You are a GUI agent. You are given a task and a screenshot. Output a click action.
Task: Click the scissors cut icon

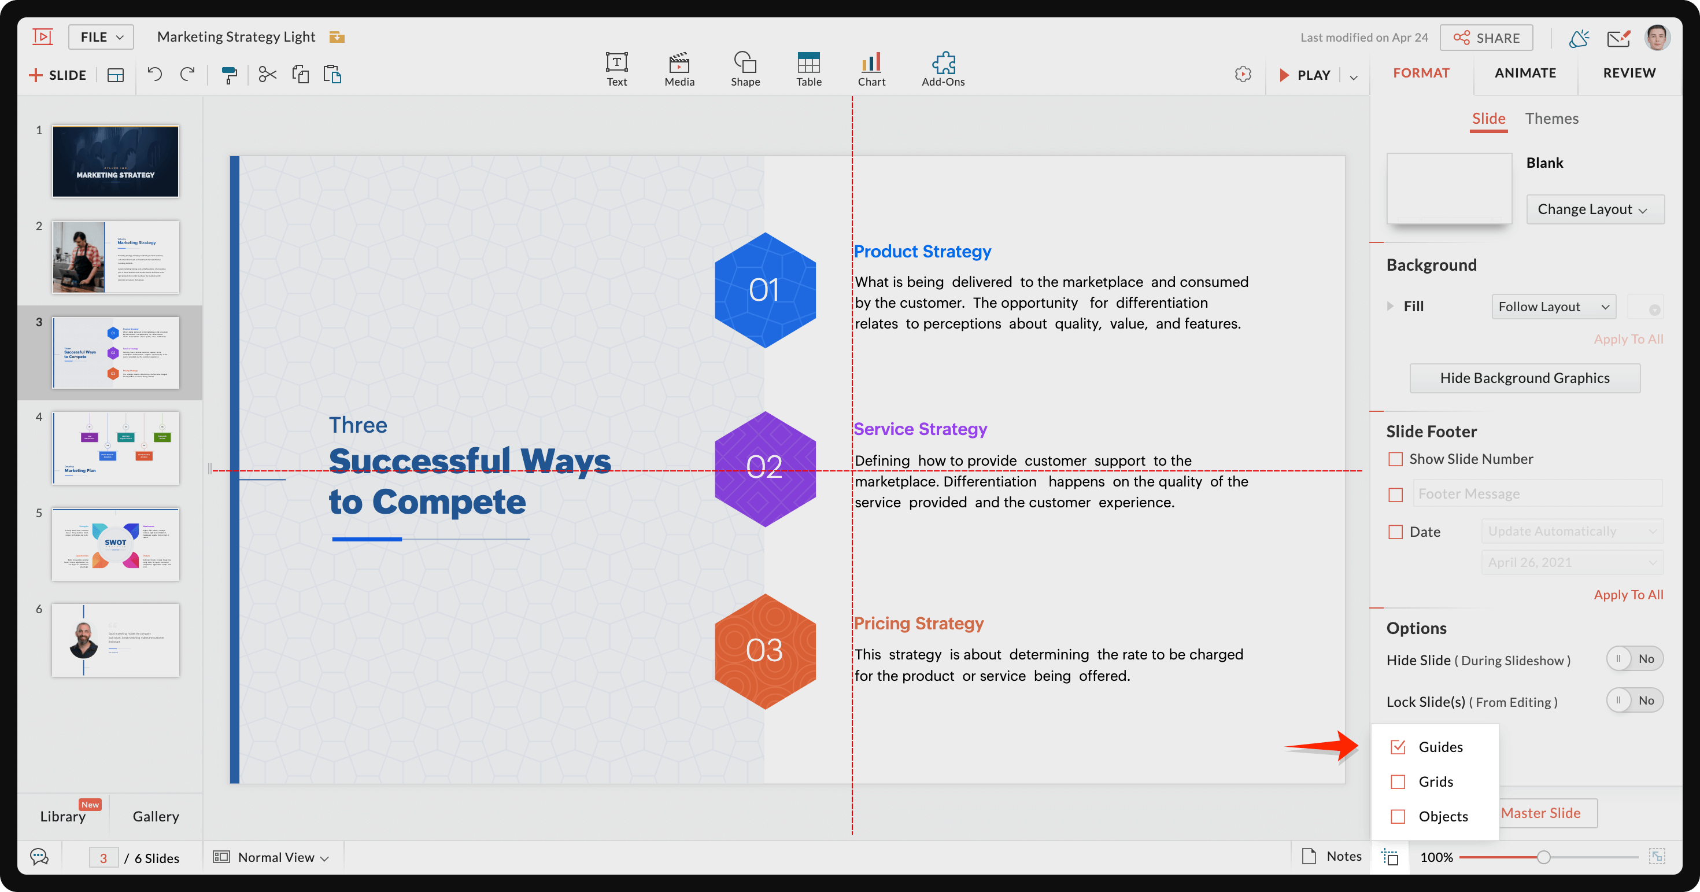(267, 74)
